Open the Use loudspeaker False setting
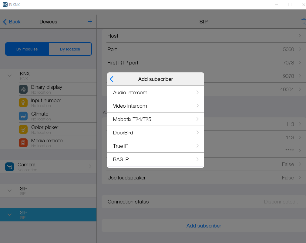 coord(203,178)
